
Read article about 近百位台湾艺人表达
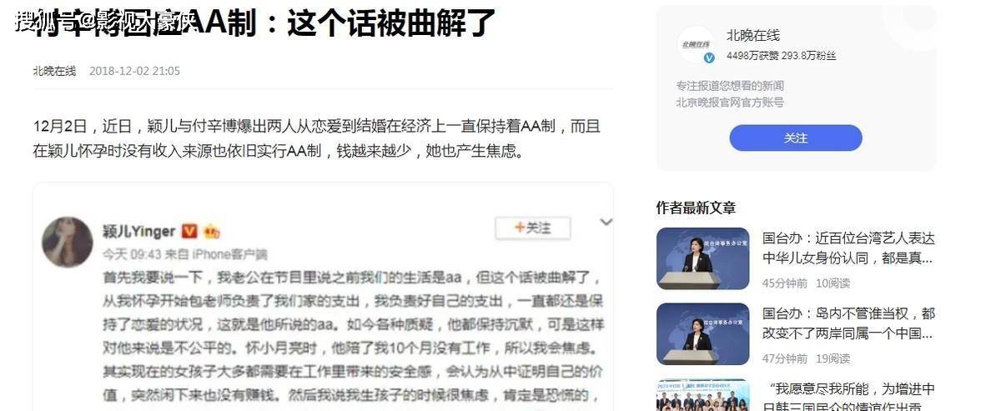click(x=848, y=248)
